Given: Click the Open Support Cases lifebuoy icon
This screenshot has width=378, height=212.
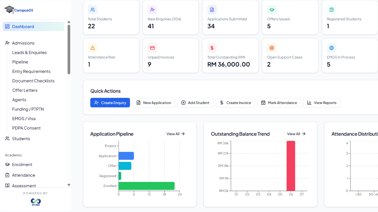Looking at the screenshot, I should (272, 48).
